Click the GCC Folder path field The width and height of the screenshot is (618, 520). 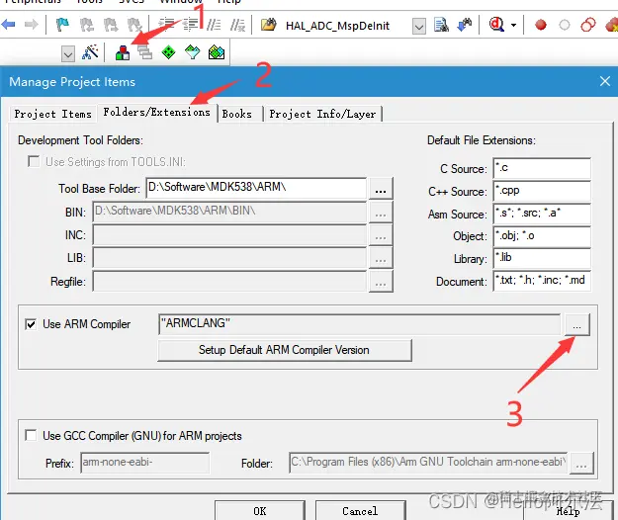pyautogui.click(x=428, y=463)
